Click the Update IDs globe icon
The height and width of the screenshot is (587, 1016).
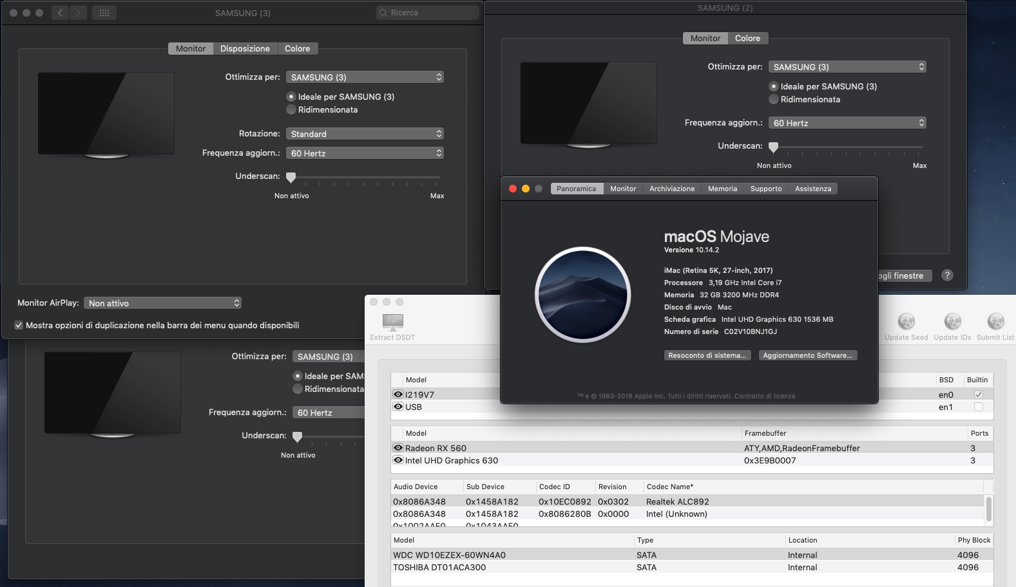952,321
